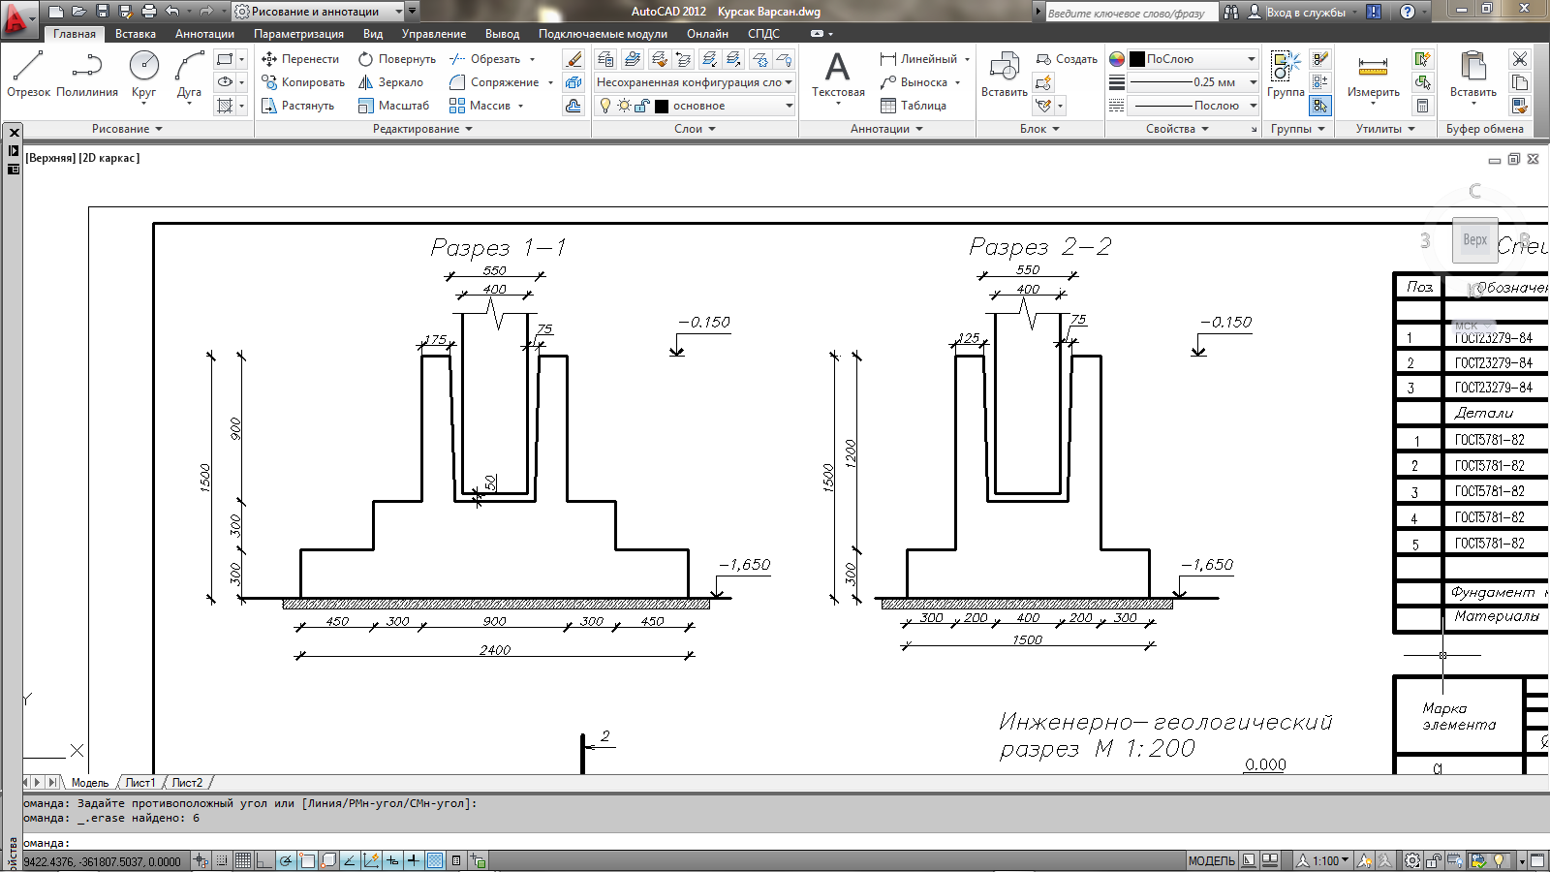Insert a Таблица table
Image resolution: width=1550 pixels, height=872 pixels.
coord(913,106)
